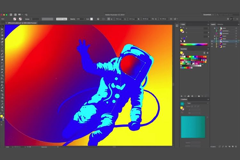240x160 pixels.
Task: Expand the start layer
Action: [x=218, y=46]
